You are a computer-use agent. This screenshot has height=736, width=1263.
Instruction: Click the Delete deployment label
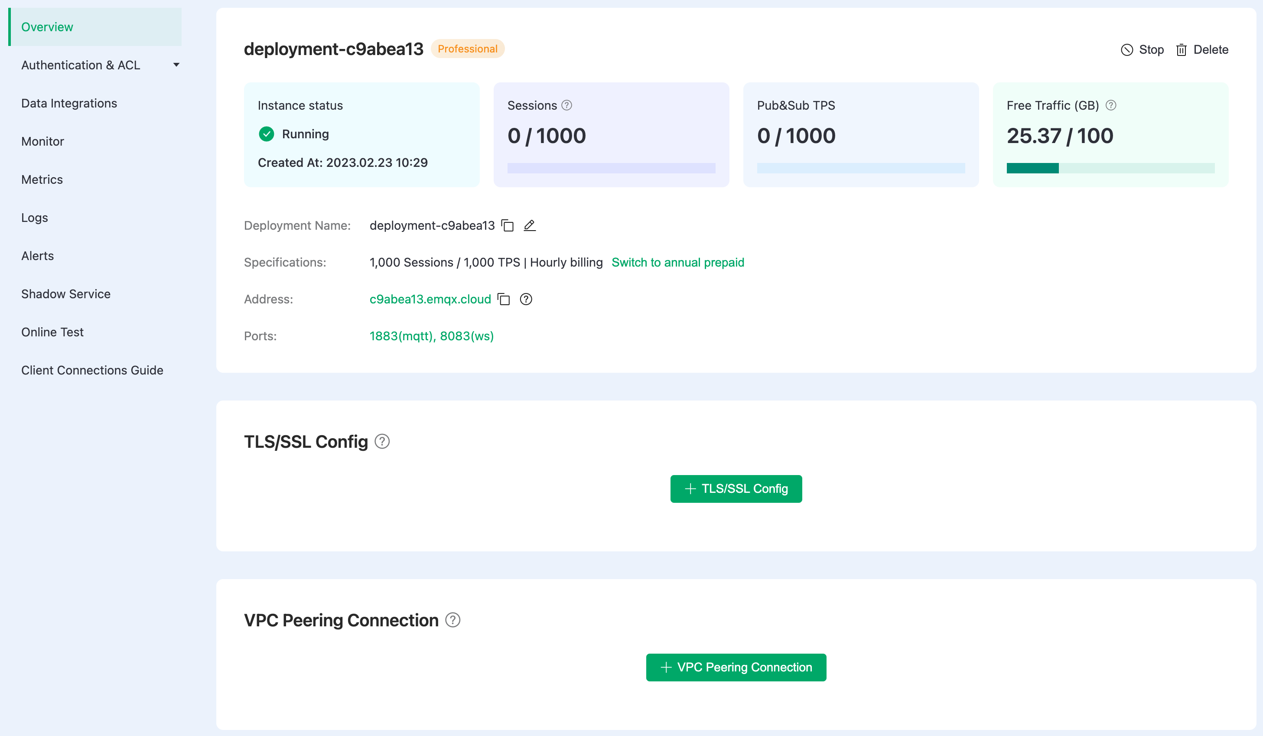point(1211,50)
